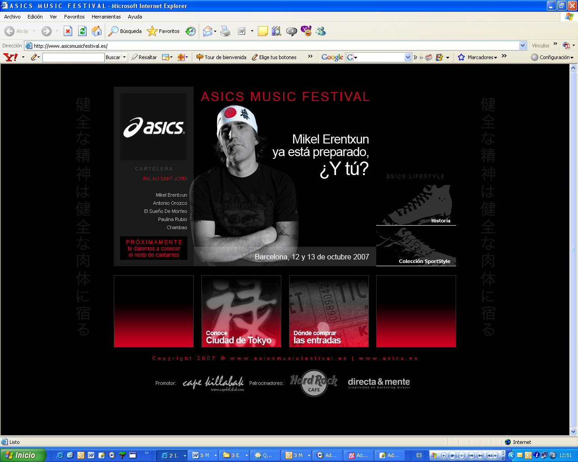Click the Inicio start button
This screenshot has height=462, width=578.
coord(23,455)
